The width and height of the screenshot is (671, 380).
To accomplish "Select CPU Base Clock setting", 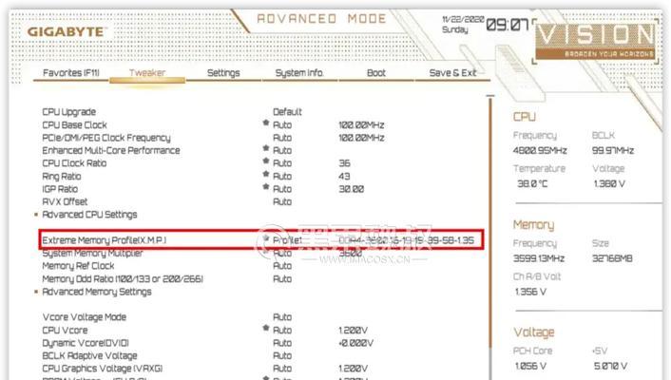I will pyautogui.click(x=74, y=125).
